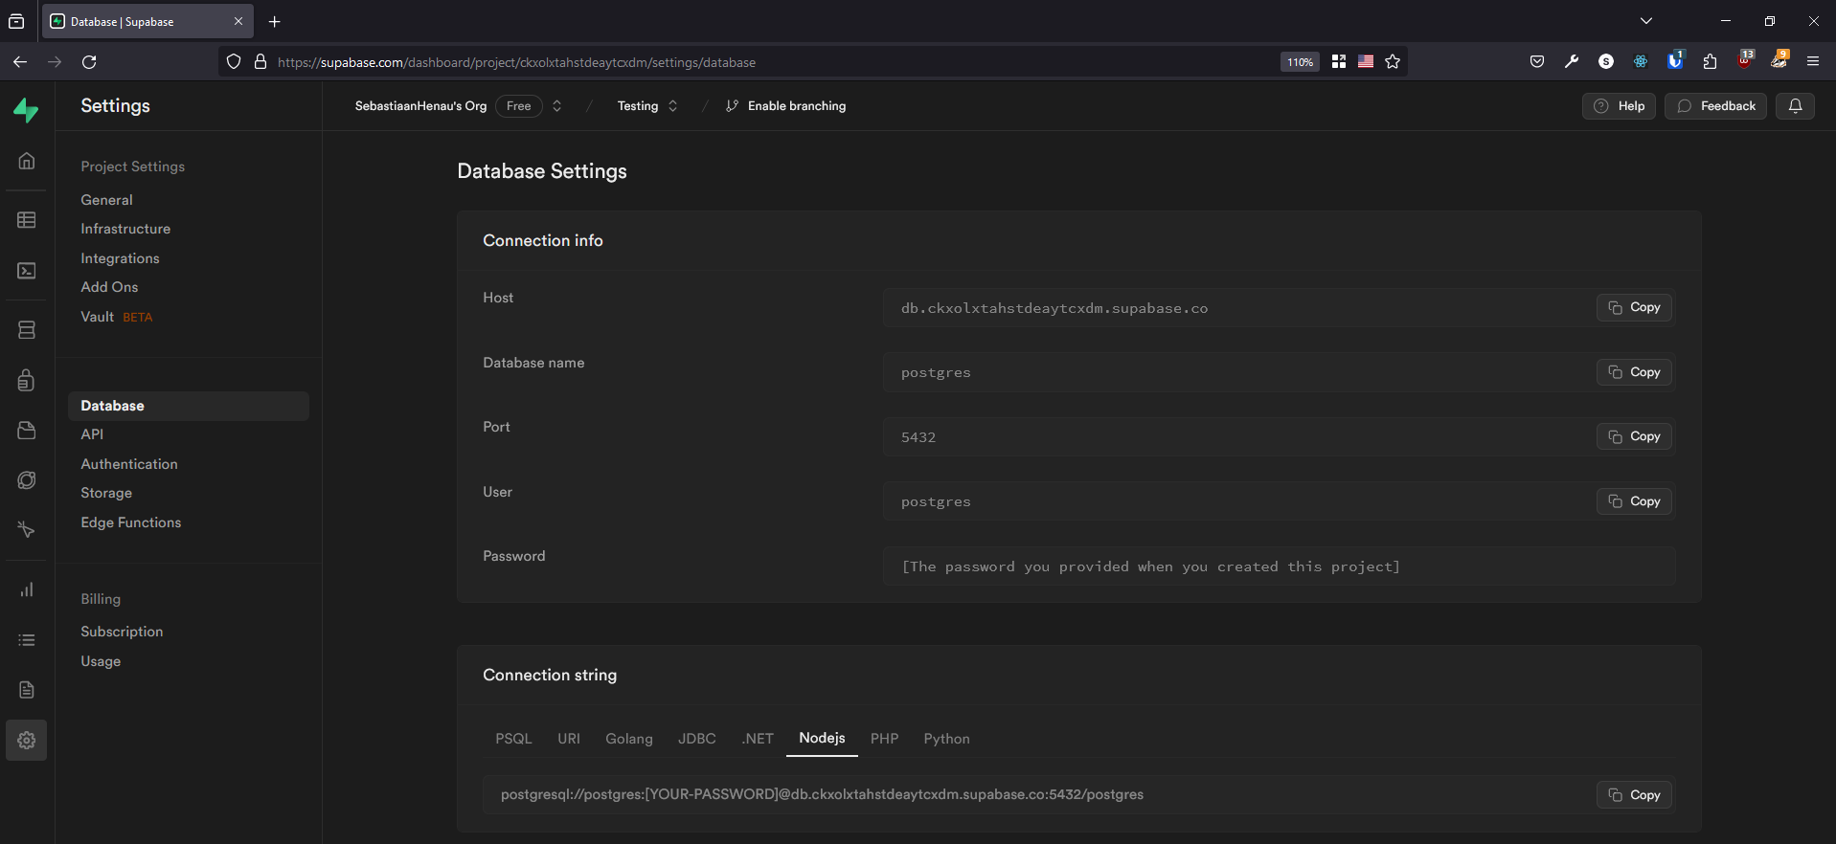Open Usage billing page
The height and width of the screenshot is (844, 1836).
coord(101,661)
